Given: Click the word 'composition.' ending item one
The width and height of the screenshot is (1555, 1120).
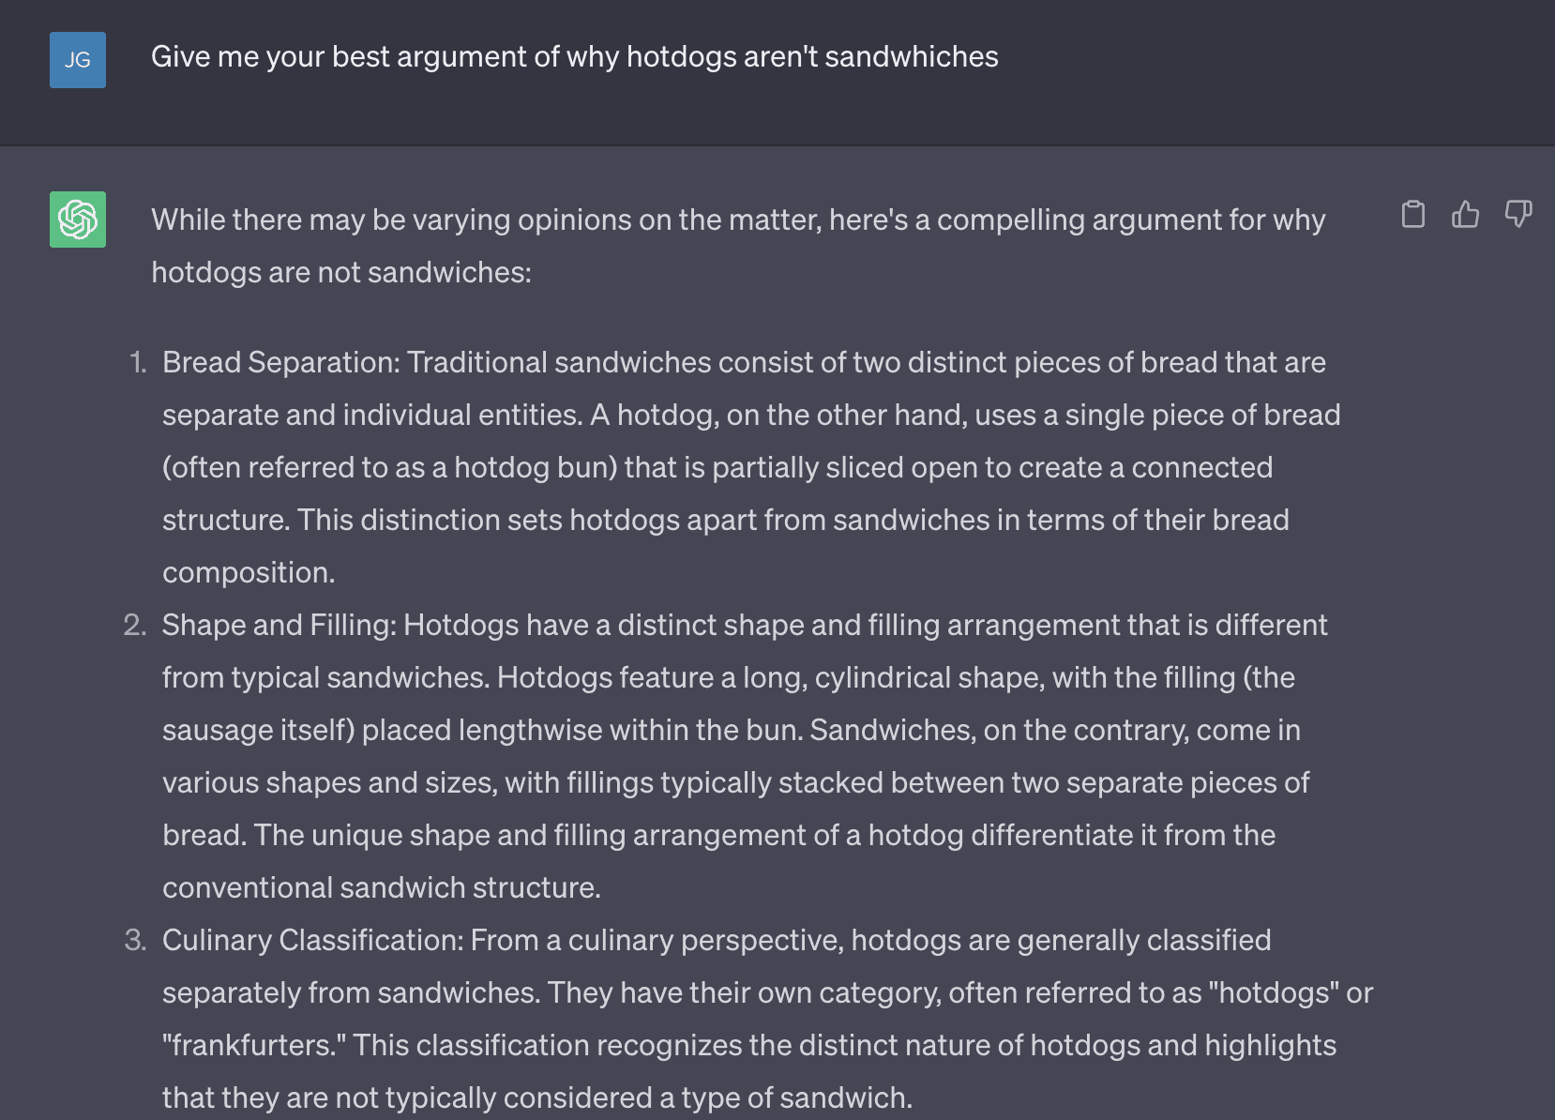Looking at the screenshot, I should [249, 572].
